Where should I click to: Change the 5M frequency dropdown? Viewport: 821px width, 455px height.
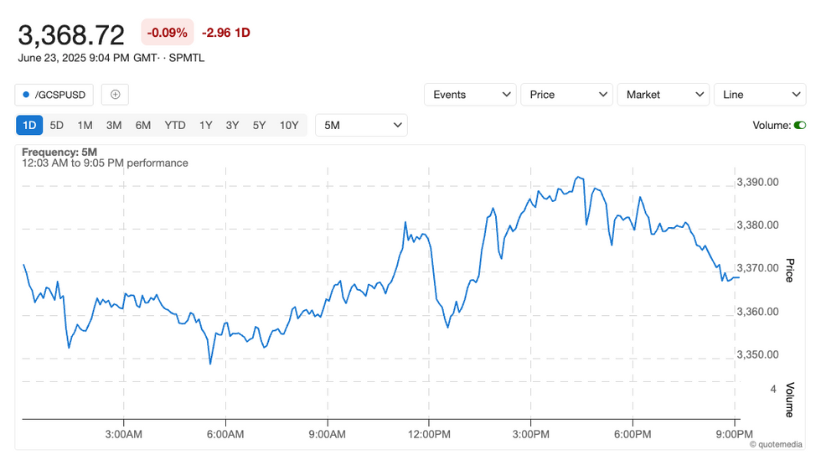pos(361,126)
